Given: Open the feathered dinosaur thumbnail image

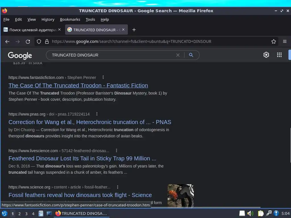Looking at the screenshot, I should [x=180, y=195].
